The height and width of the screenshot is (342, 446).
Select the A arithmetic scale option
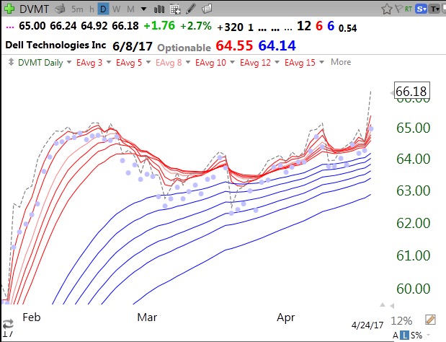[x=396, y=336]
